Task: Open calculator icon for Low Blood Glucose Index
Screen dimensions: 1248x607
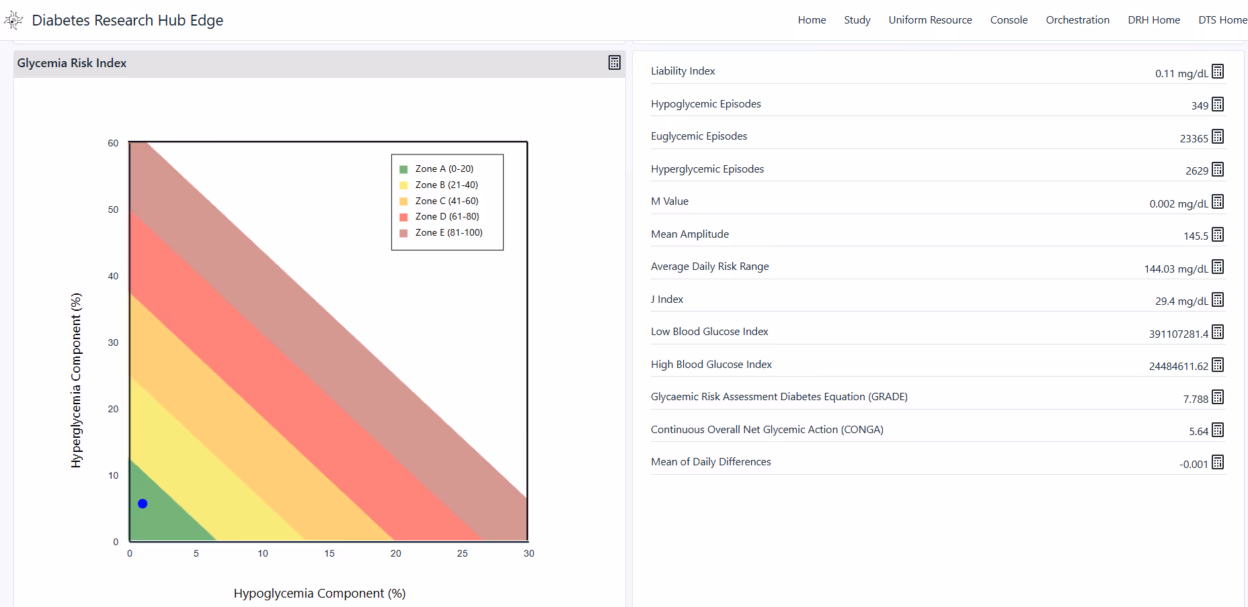Action: click(1218, 332)
